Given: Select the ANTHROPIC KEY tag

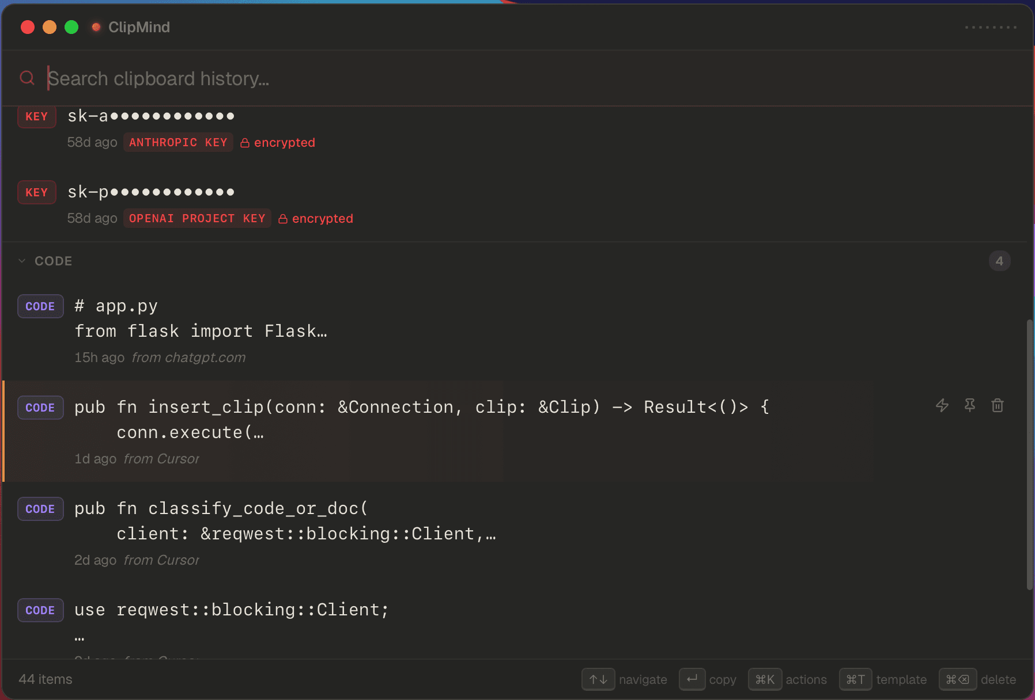Looking at the screenshot, I should click(x=178, y=142).
